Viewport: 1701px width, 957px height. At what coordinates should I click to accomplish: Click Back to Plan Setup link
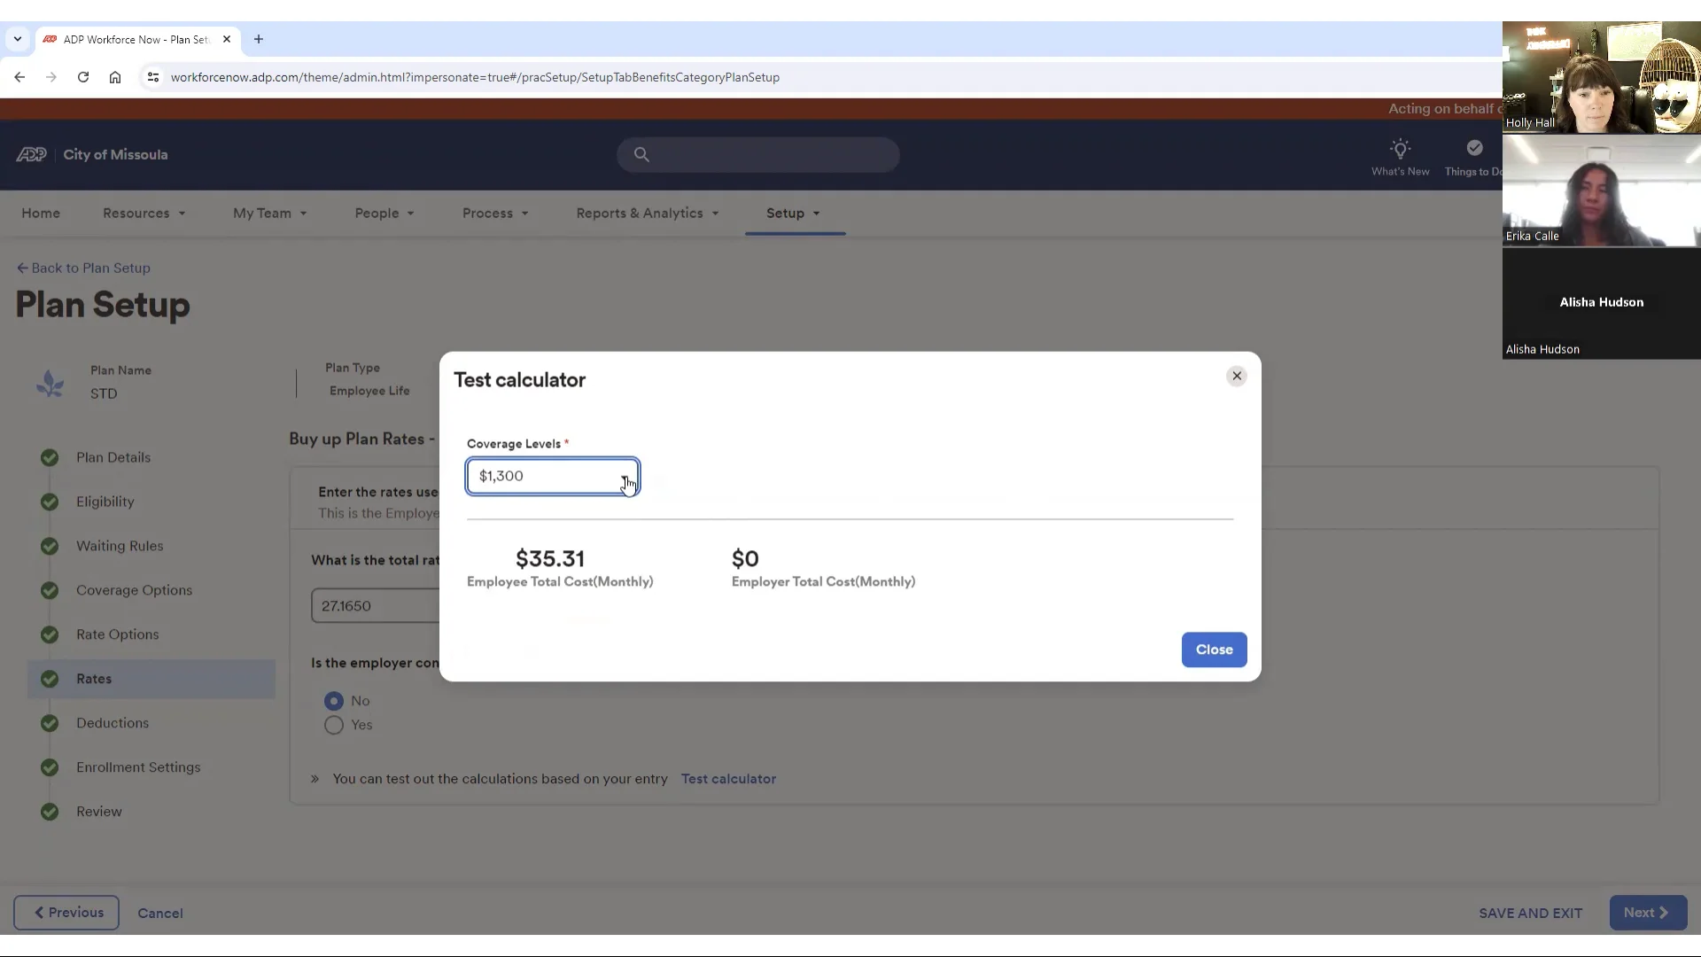pos(83,268)
